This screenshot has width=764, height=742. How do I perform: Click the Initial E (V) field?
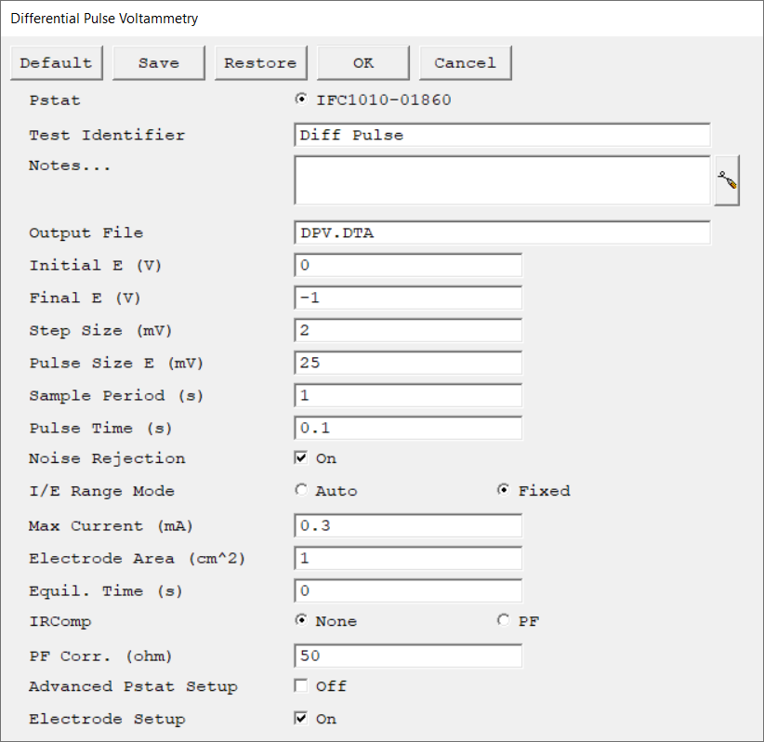408,265
